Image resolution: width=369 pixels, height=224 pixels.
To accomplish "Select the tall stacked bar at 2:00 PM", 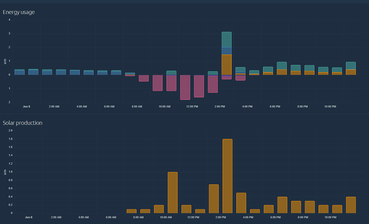I will [227, 50].
